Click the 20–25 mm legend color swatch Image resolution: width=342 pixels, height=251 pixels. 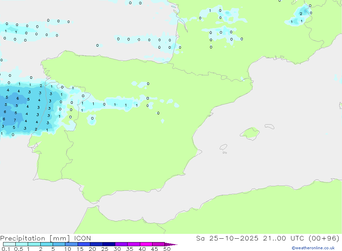click(96, 244)
